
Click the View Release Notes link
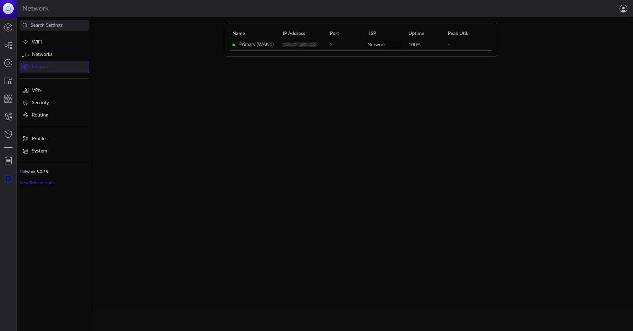(37, 183)
